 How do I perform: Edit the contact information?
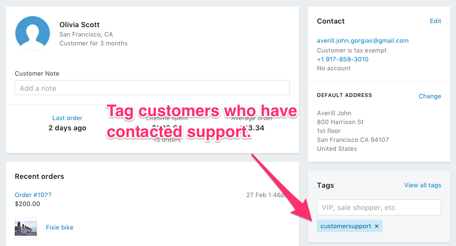435,21
